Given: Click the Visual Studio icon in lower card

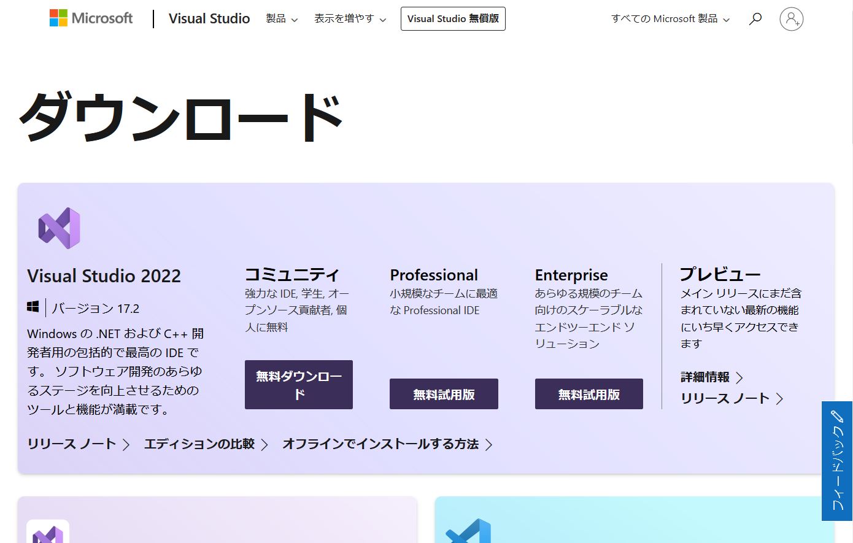Looking at the screenshot, I should click(48, 533).
